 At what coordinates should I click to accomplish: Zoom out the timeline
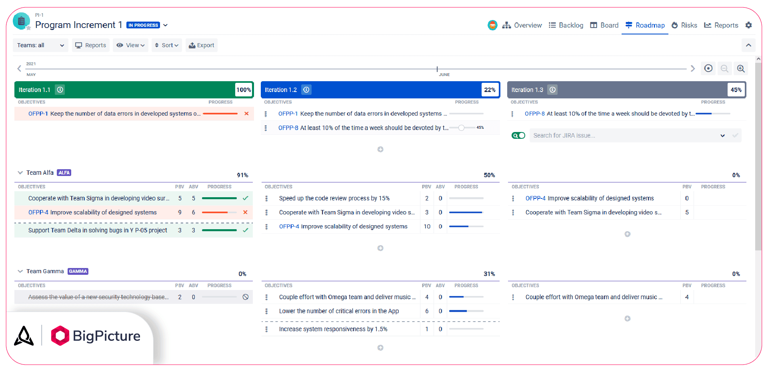pos(724,68)
